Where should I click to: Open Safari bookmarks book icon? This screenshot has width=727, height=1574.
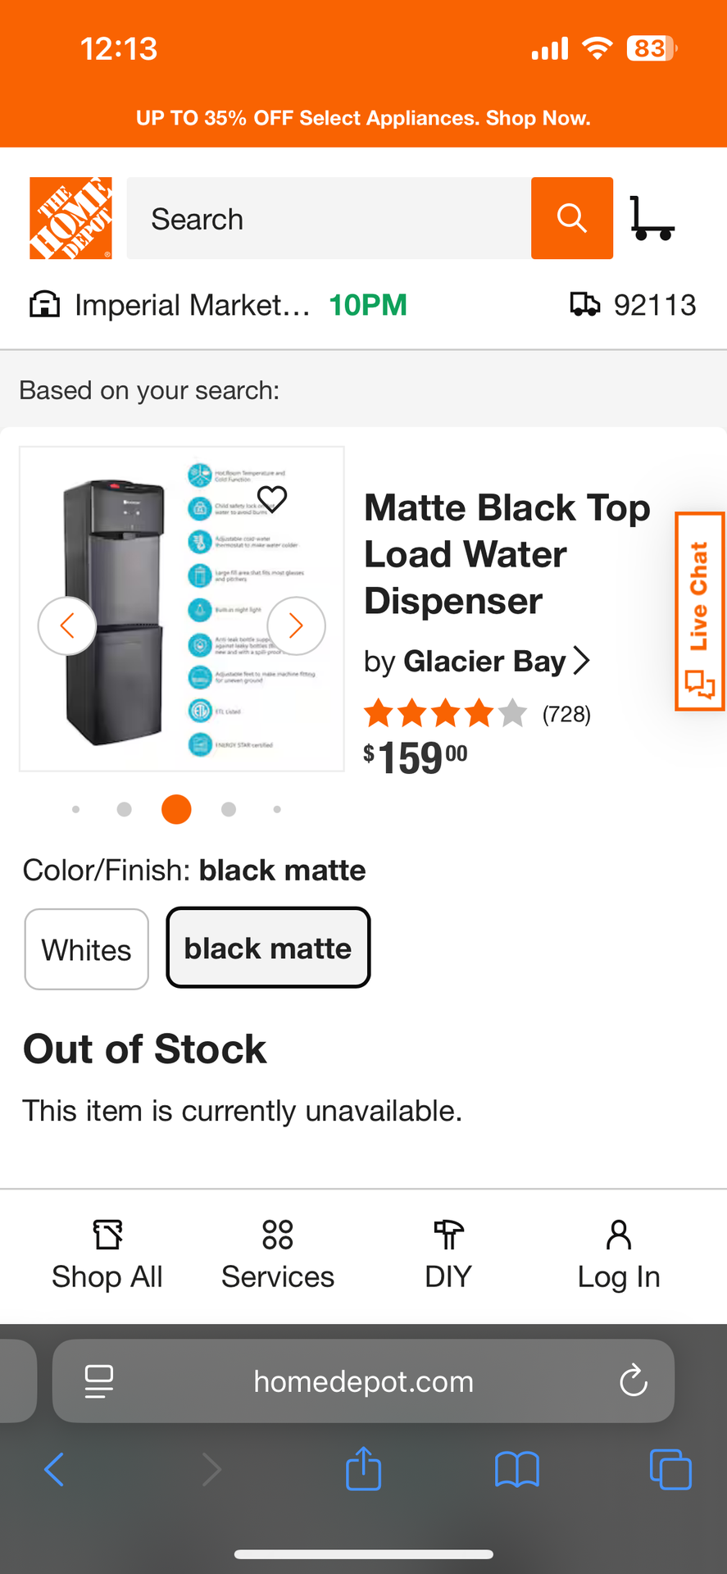(x=516, y=1469)
